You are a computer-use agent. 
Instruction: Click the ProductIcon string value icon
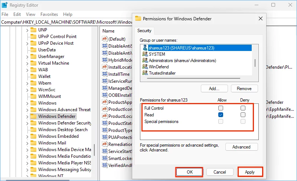[105, 109]
